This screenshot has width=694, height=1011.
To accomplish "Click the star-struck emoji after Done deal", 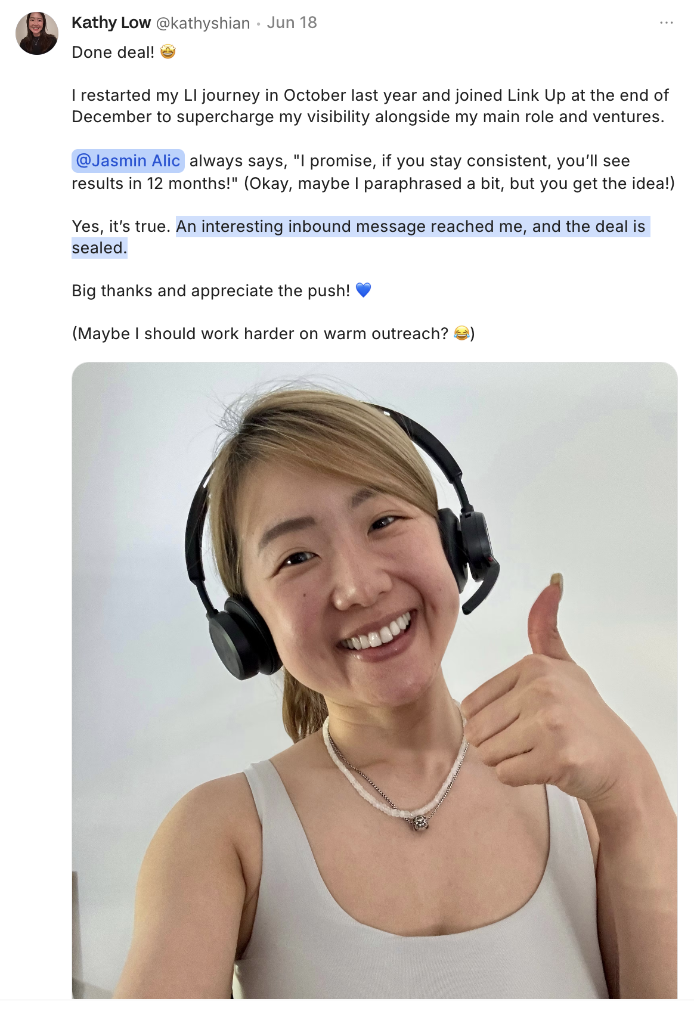I will [168, 52].
